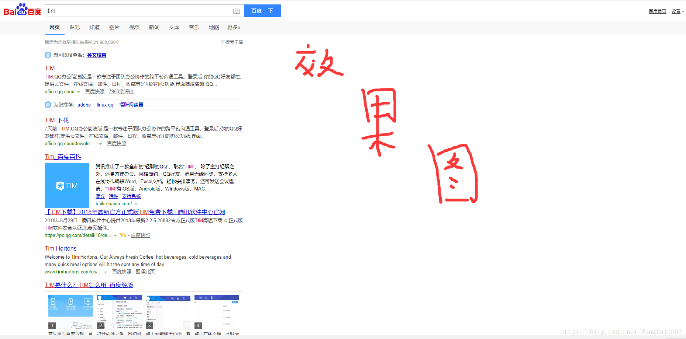Open the 更多» tab menu
This screenshot has height=339, width=686.
(234, 27)
